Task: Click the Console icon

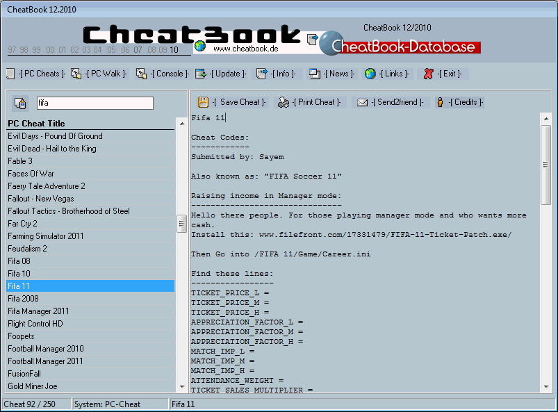Action: click(x=141, y=74)
